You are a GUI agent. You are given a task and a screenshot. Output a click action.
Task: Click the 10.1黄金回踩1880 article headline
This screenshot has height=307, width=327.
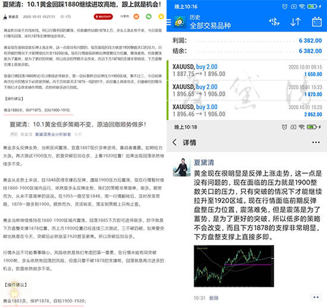82,4
